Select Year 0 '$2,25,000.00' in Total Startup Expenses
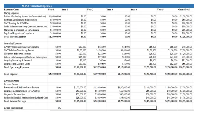Image resolution: width=201 pixels, height=116 pixels. [x=55, y=37]
